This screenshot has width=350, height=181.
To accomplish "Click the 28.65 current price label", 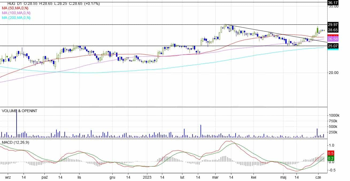I will click(x=333, y=30).
